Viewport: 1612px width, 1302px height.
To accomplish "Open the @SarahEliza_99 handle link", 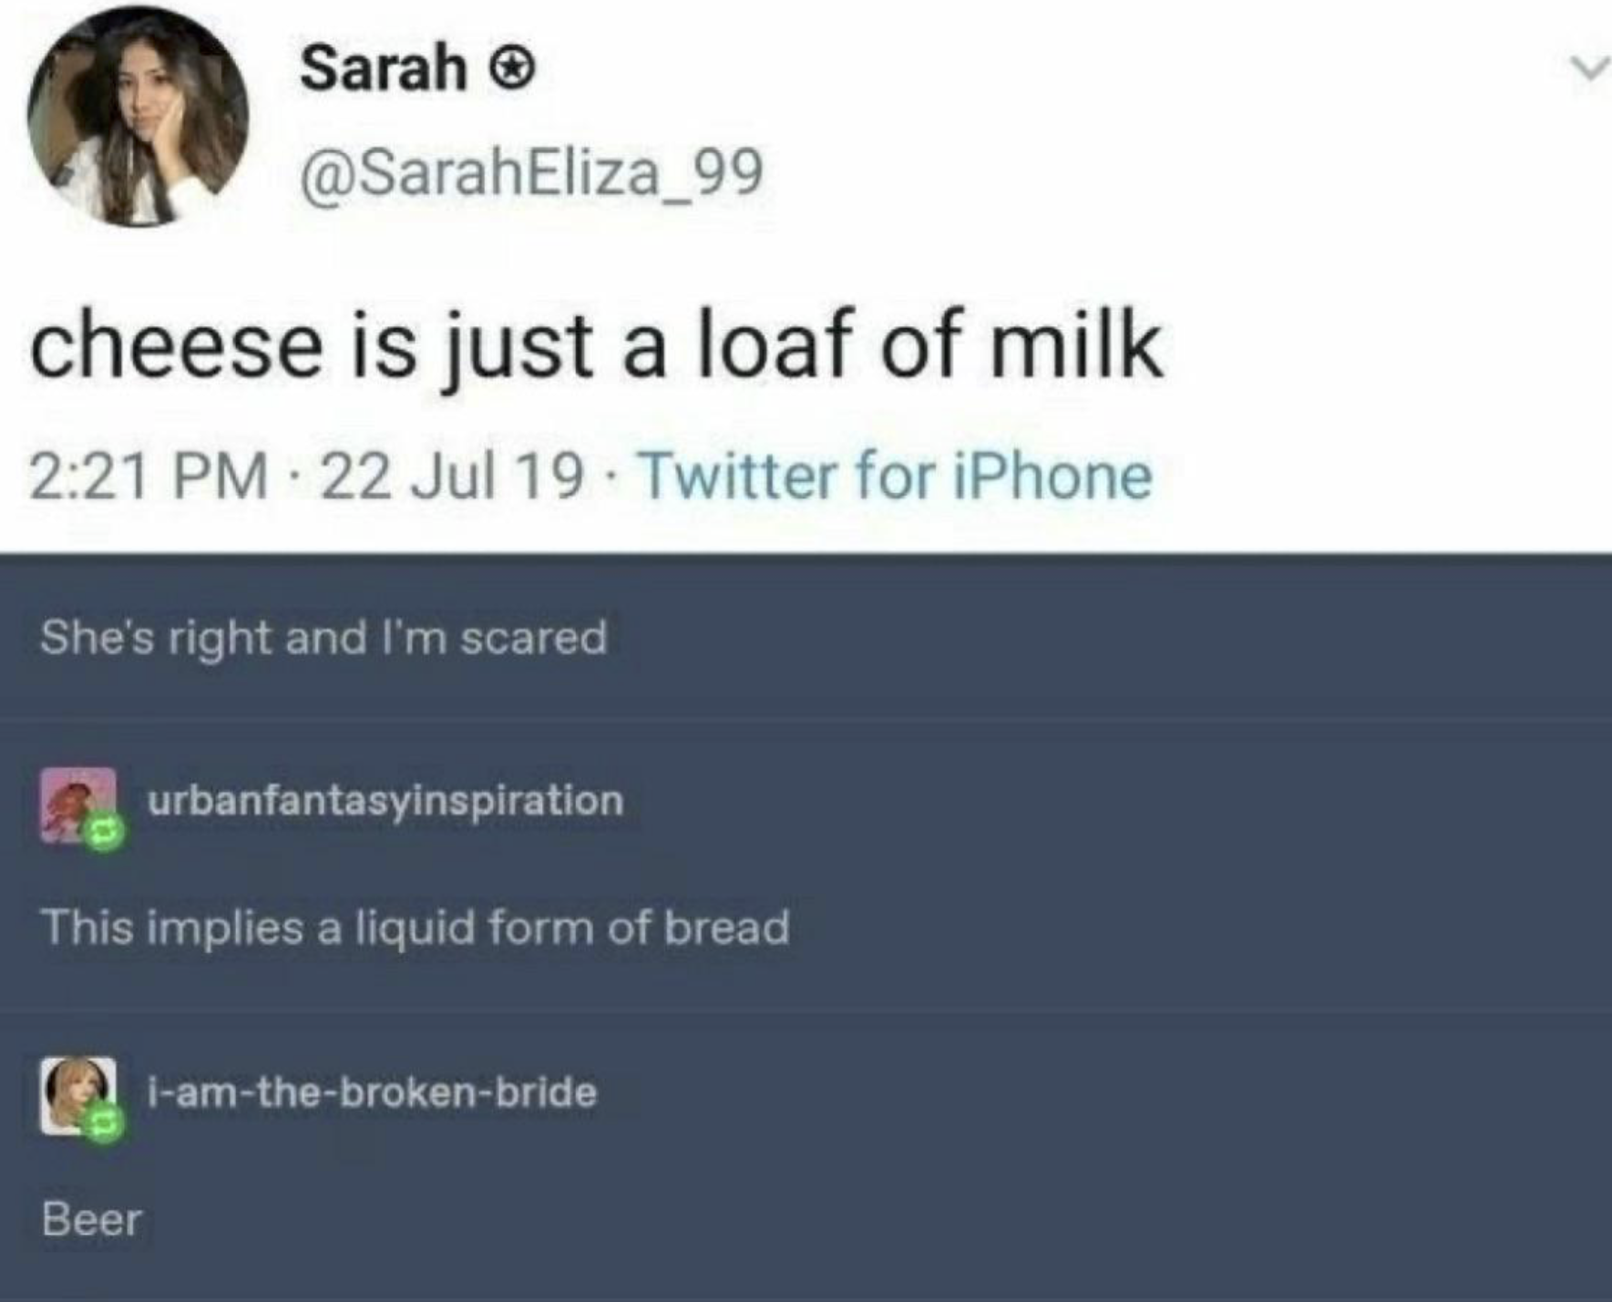I will tap(532, 172).
